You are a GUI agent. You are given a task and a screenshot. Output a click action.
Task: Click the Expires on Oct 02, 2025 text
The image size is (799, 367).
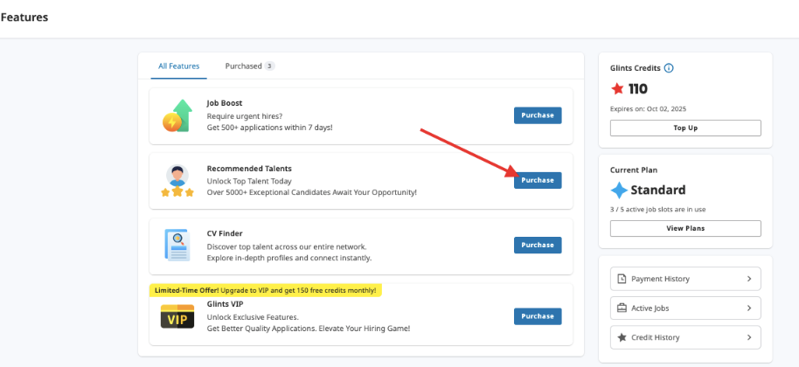pos(647,109)
